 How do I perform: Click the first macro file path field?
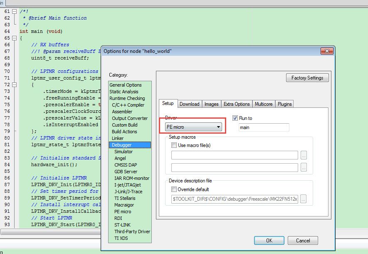(x=235, y=155)
